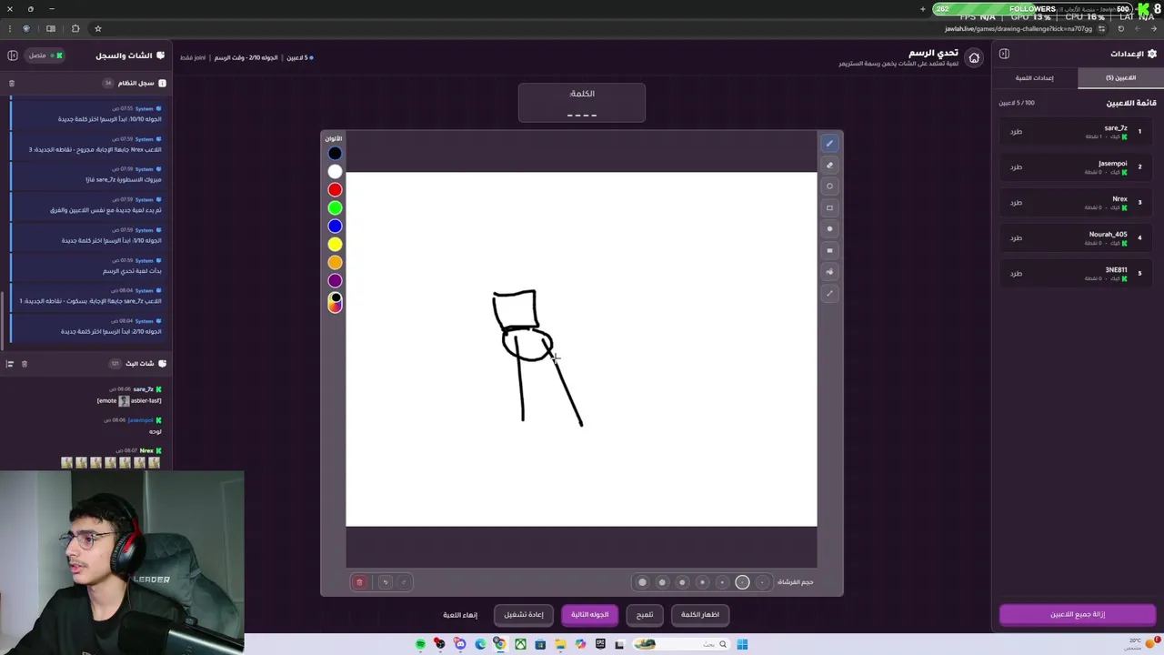The height and width of the screenshot is (655, 1164).
Task: Select the third-smallest brush size dot
Action: point(722,582)
